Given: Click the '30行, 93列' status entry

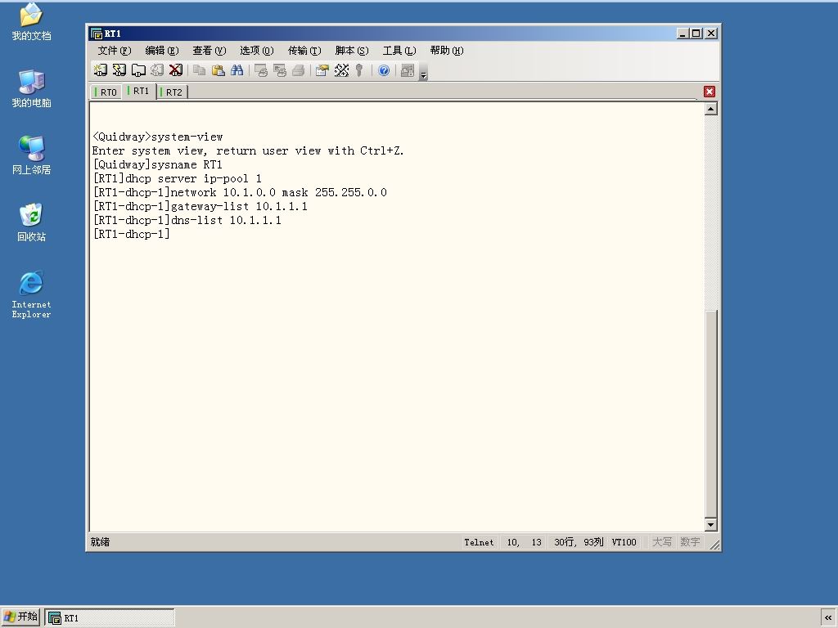Looking at the screenshot, I should pos(579,542).
